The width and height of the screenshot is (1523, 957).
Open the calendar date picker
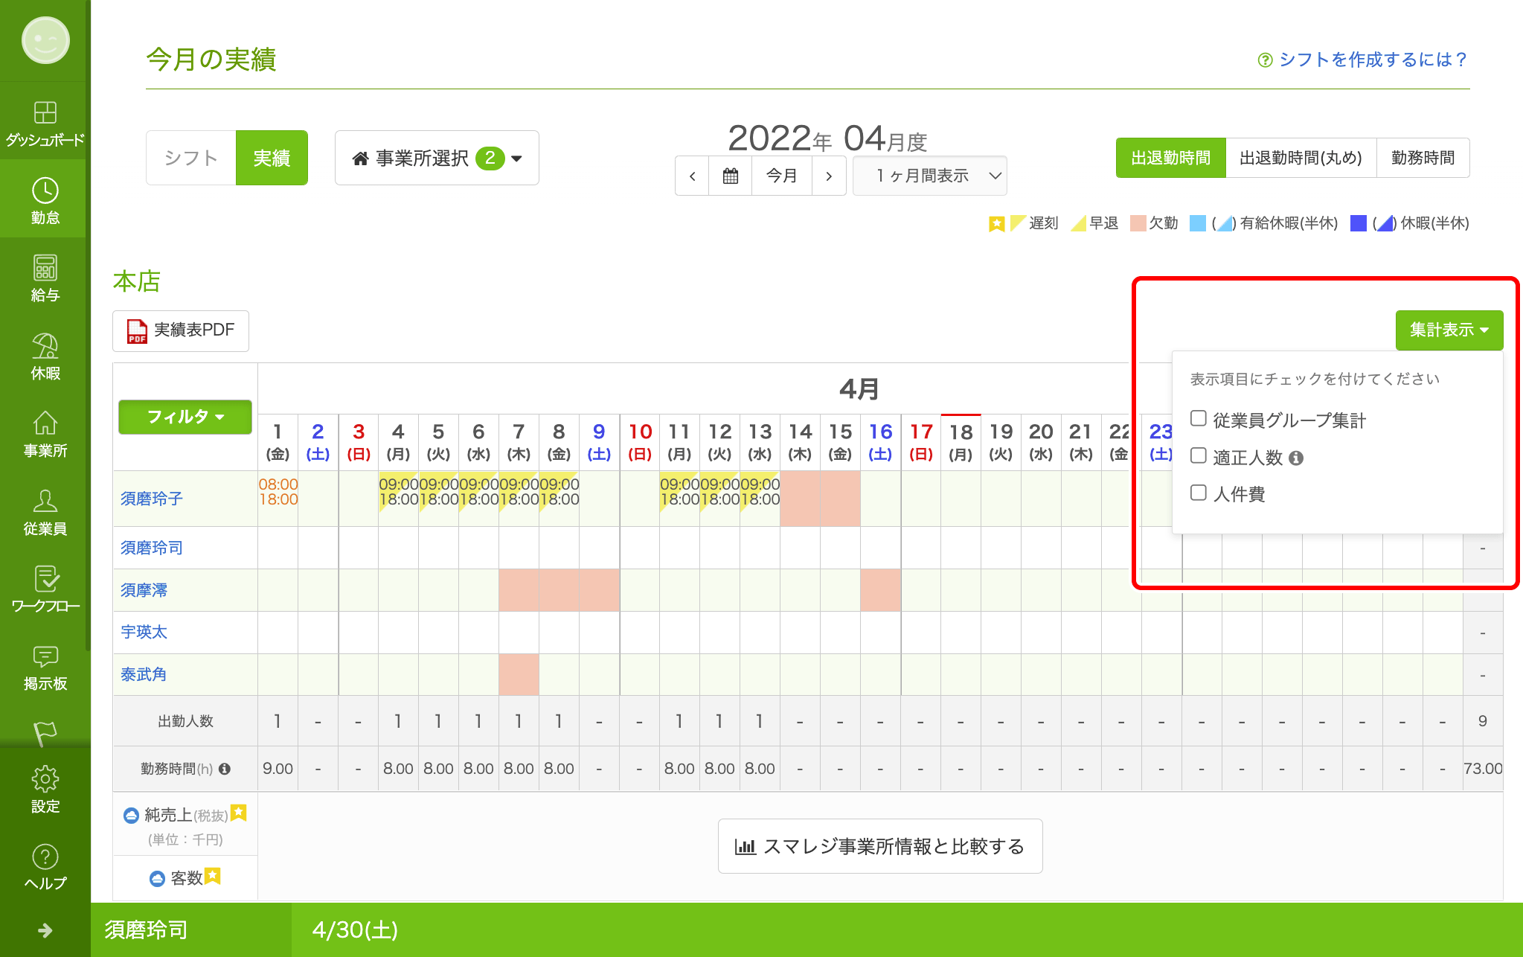(x=731, y=176)
